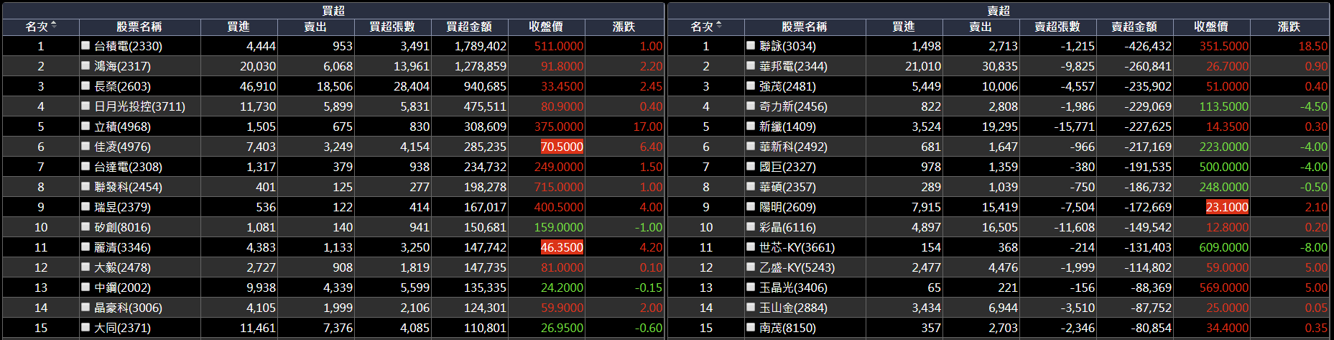Image resolution: width=1334 pixels, height=340 pixels.
Task: Open stock 麗清(3346)
Action: click(122, 247)
